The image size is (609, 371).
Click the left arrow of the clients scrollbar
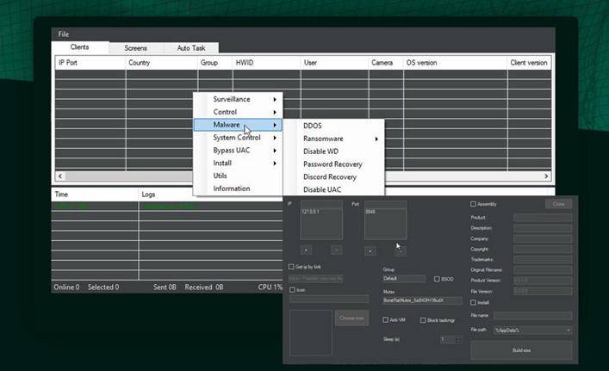pos(60,176)
